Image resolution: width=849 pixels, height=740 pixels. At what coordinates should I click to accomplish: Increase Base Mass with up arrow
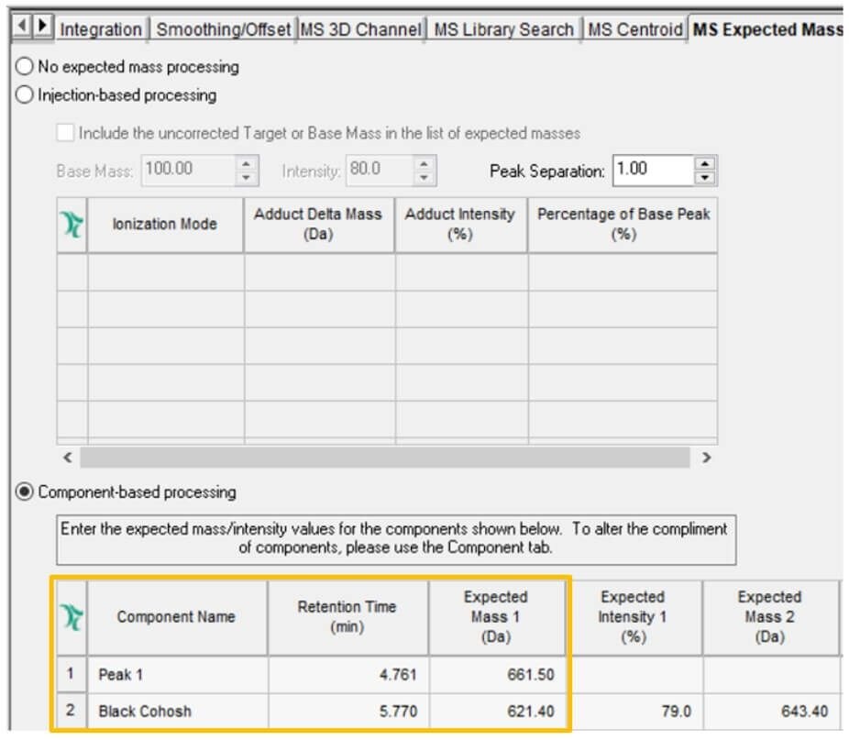[x=247, y=163]
